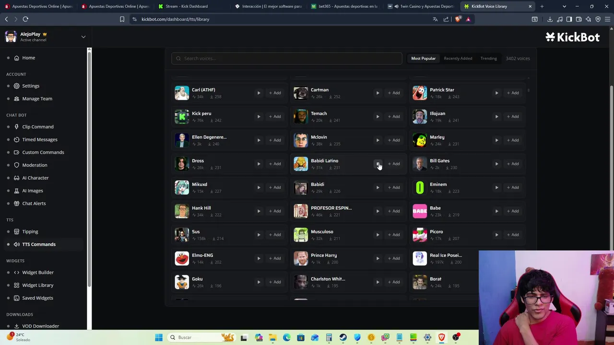Open Saved Widgets page
The width and height of the screenshot is (614, 345).
coord(37,298)
